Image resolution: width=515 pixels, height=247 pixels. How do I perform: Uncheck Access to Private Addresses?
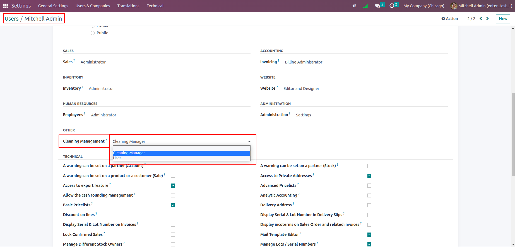[369, 176]
